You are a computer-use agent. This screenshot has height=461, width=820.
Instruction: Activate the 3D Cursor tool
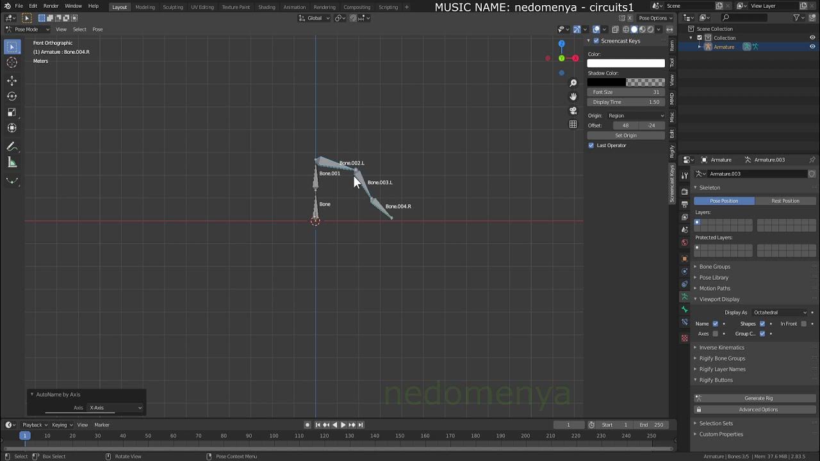coord(12,62)
